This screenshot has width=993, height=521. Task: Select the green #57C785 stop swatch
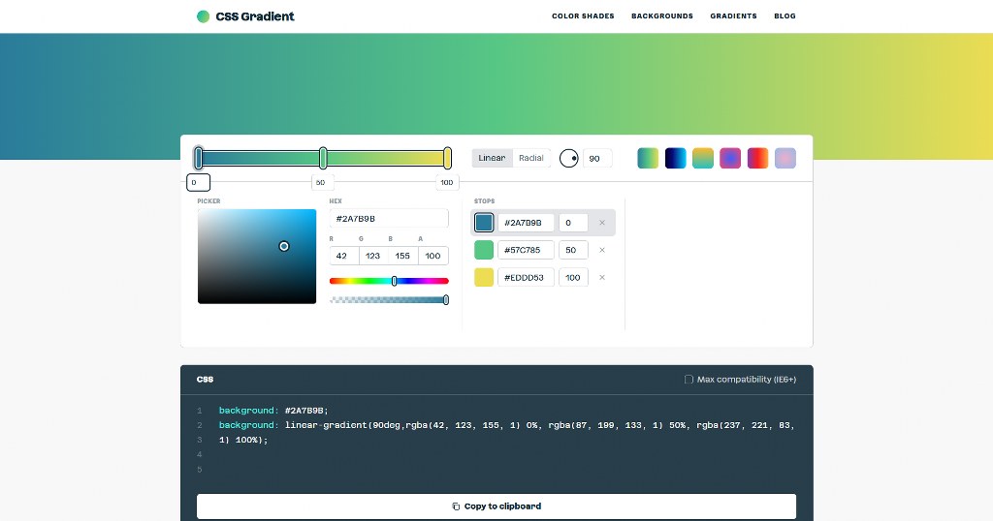coord(484,250)
